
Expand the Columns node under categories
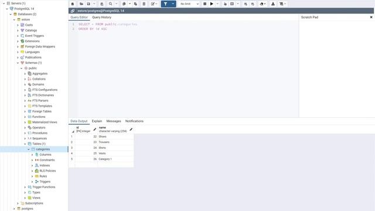coord(32,155)
